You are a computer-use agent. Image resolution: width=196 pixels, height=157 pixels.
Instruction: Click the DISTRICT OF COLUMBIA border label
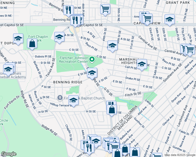pyautogui.click(x=122, y=120)
